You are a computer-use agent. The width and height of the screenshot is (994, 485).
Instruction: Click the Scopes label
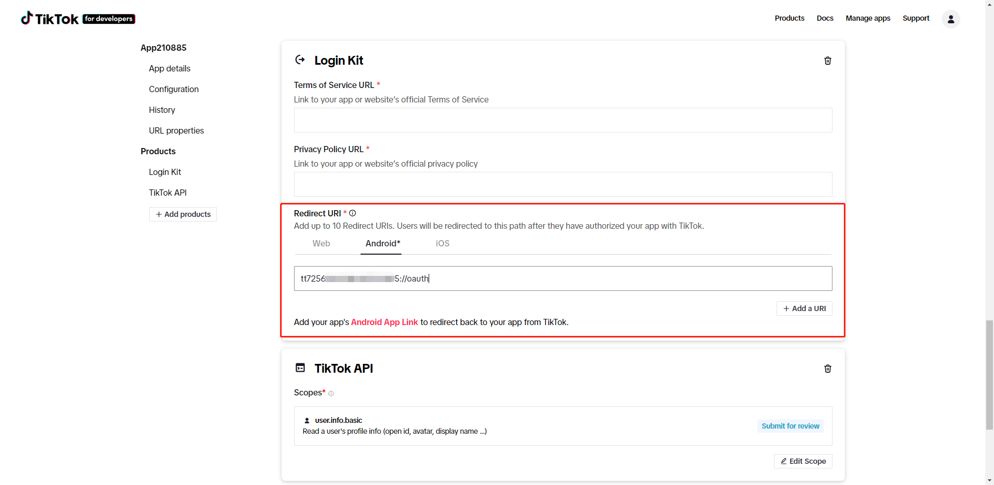pos(308,392)
